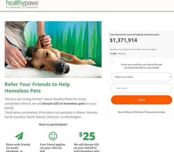
Task: Click the green $25 donation graphic
Action: [87, 136]
